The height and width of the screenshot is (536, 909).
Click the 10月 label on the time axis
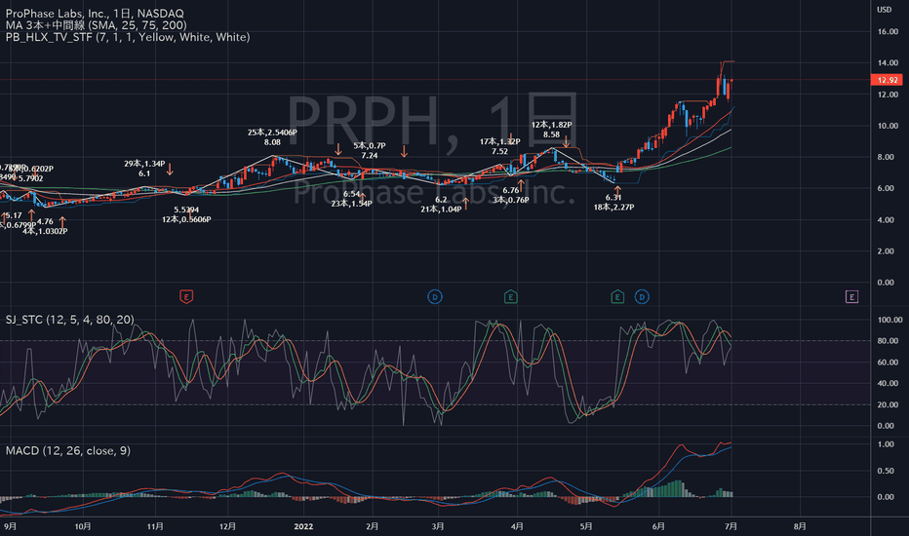[x=83, y=526]
